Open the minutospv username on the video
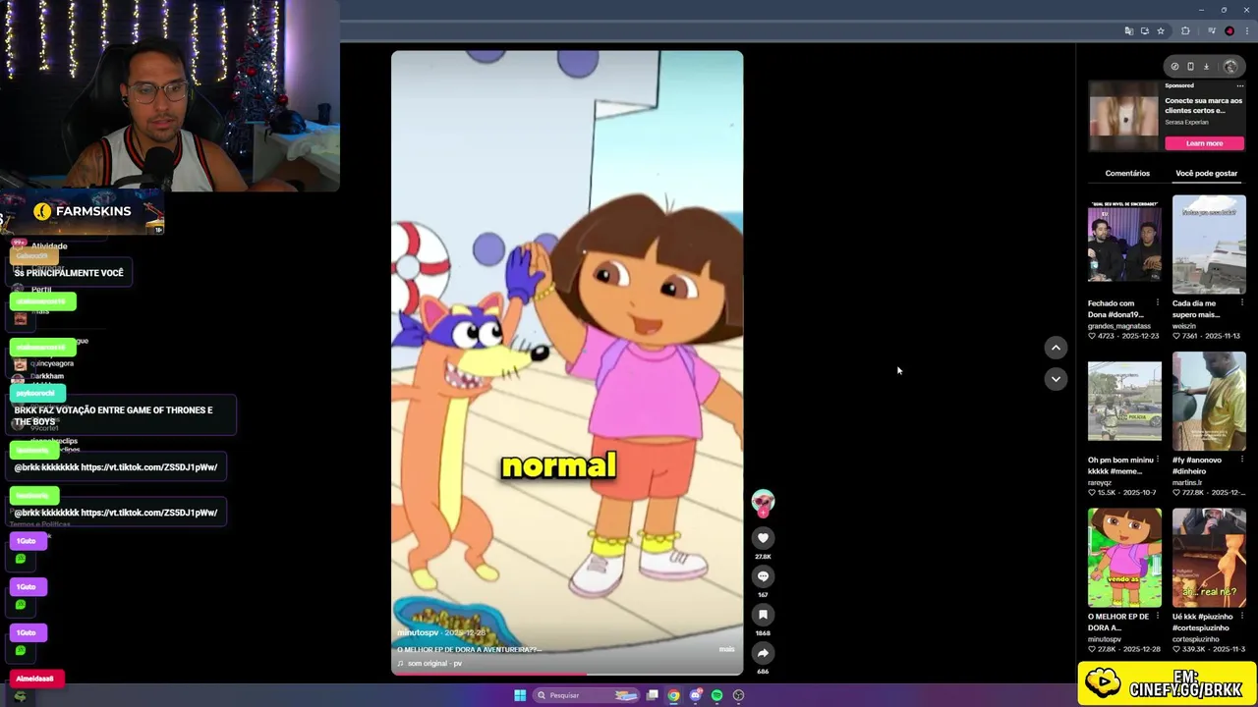 (417, 632)
